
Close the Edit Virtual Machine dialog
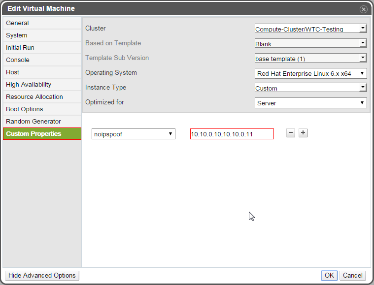pyautogui.click(x=364, y=9)
